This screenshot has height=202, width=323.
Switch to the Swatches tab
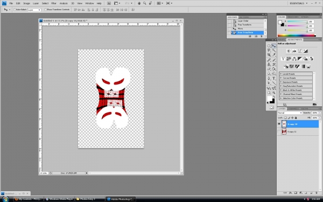tap(293, 17)
